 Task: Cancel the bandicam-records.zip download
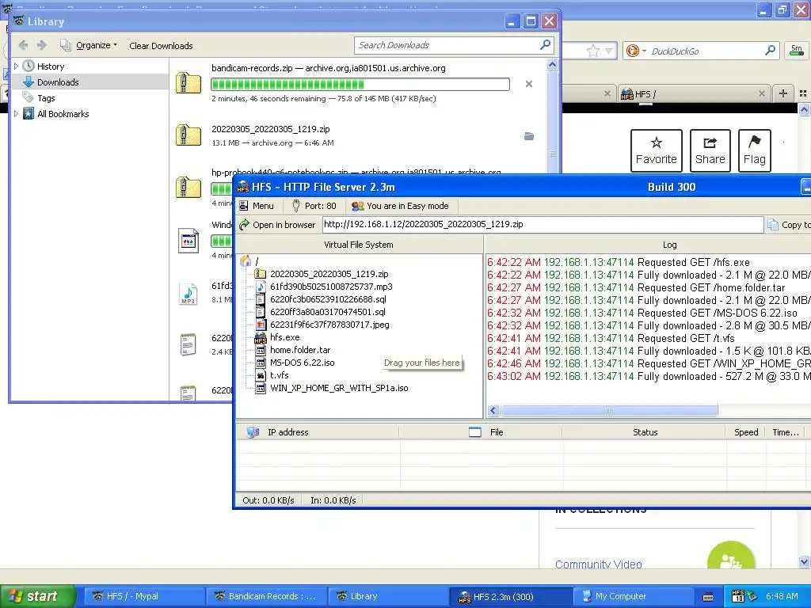(528, 84)
